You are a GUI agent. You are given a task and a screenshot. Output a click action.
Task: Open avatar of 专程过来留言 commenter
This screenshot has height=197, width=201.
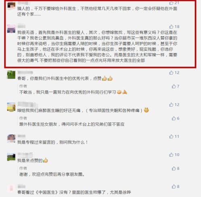tap(11, 139)
